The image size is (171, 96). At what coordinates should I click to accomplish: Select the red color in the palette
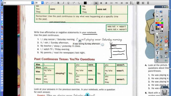pyautogui.click(x=156, y=23)
